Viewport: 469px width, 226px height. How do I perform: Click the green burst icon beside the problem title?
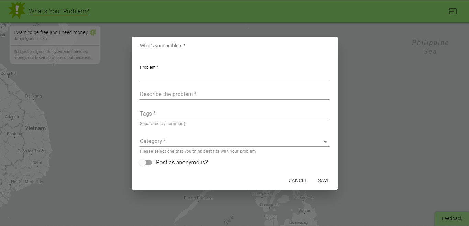pyautogui.click(x=92, y=32)
